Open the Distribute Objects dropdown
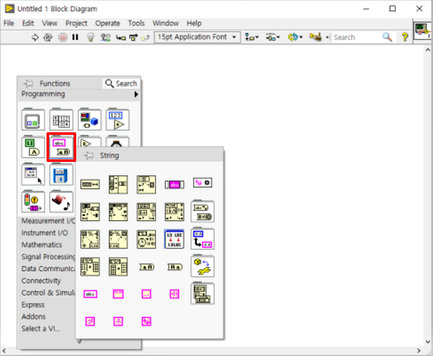Viewport: 433px width, 356px height. tap(272, 37)
